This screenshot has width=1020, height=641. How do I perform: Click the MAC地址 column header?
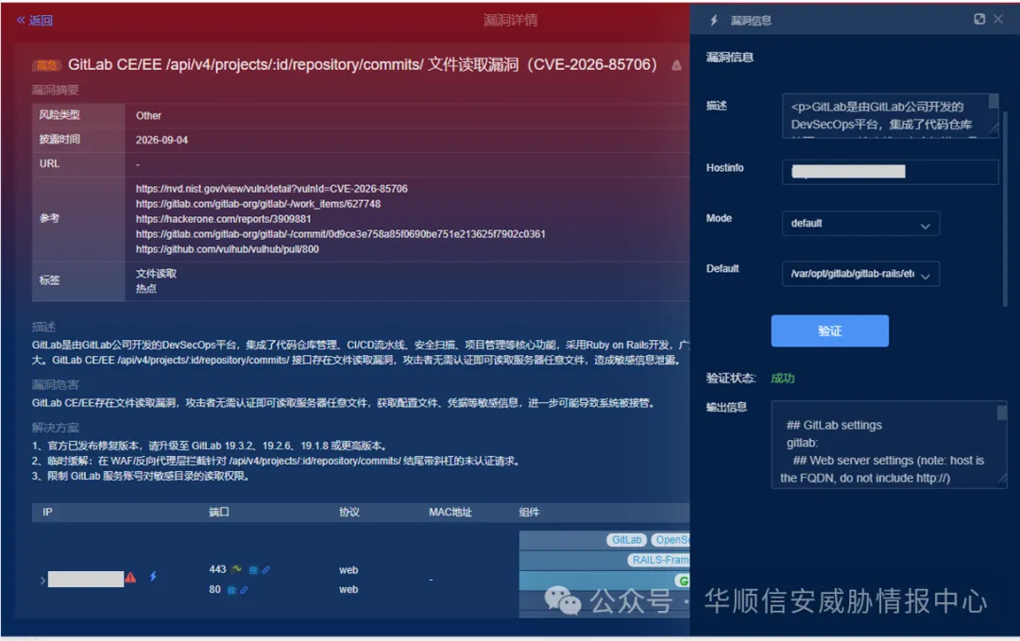click(x=450, y=513)
